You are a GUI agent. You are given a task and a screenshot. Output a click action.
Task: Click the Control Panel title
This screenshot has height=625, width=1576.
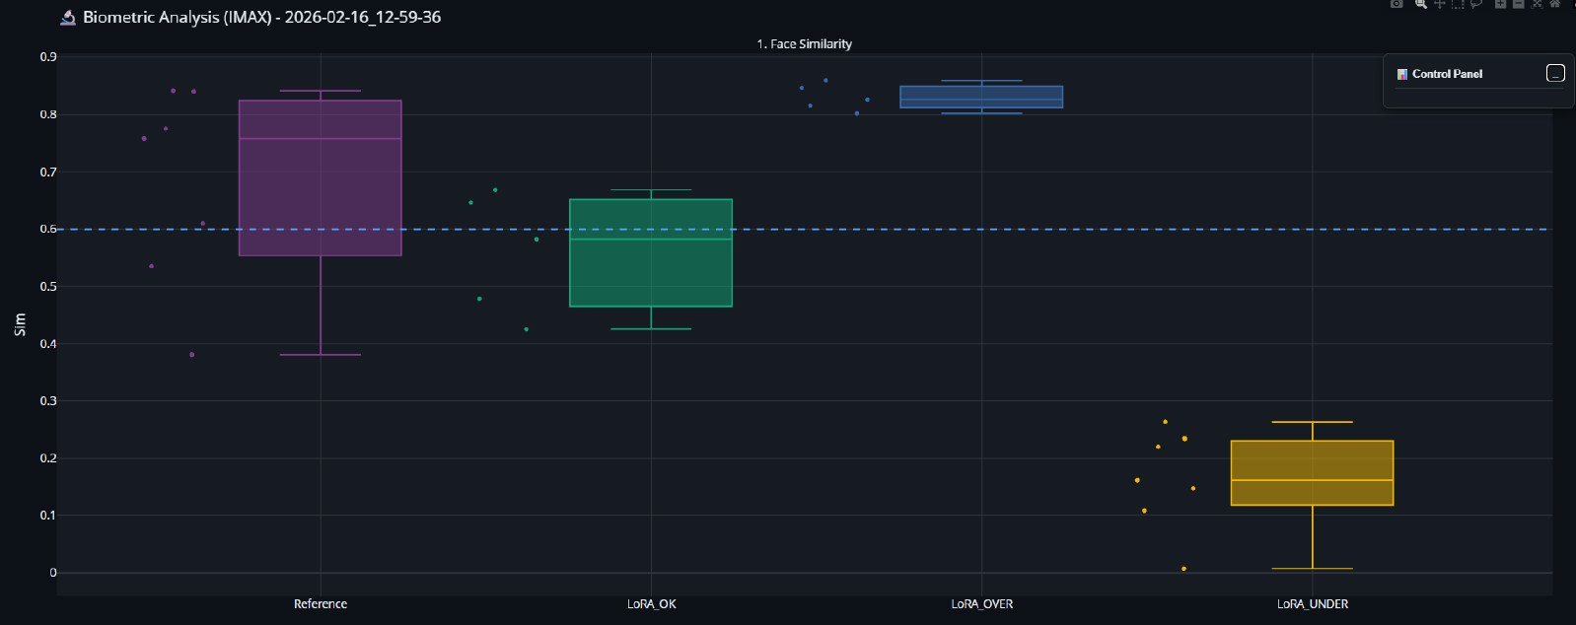pyautogui.click(x=1447, y=74)
